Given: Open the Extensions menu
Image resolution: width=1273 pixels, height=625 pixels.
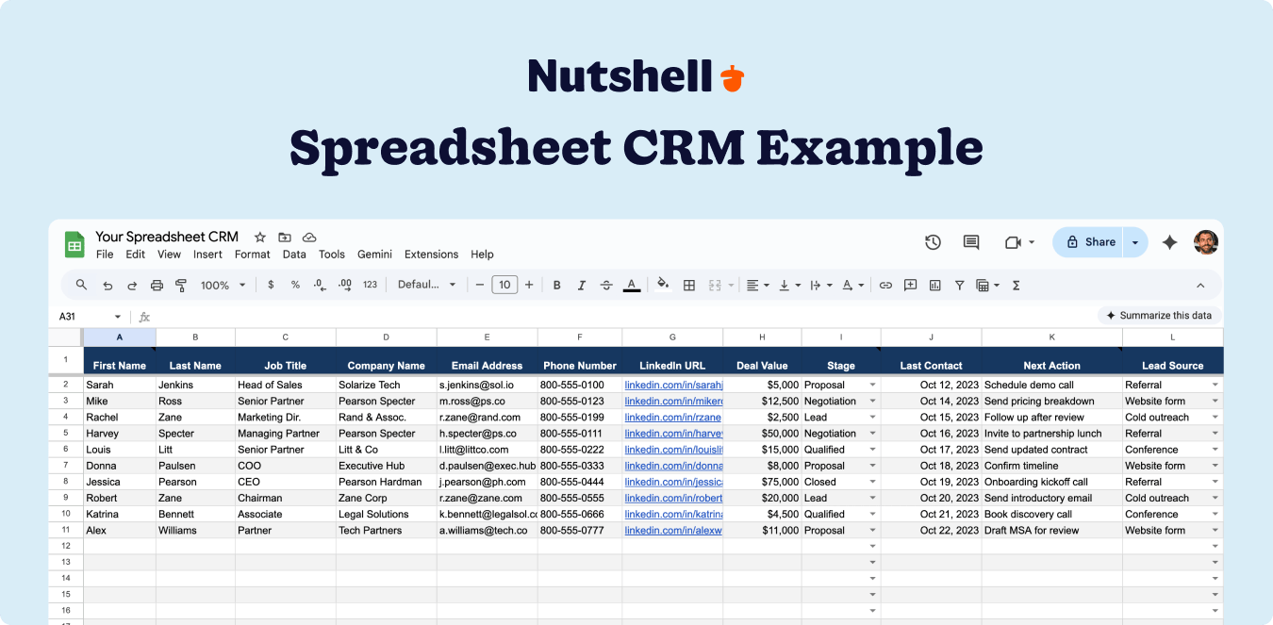Looking at the screenshot, I should (431, 255).
